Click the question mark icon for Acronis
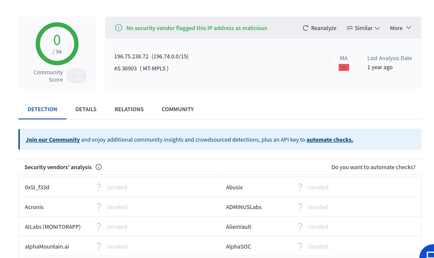 (x=99, y=207)
